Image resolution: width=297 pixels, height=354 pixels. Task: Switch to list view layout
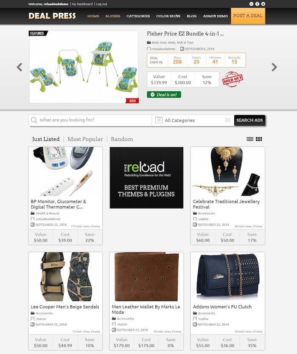pyautogui.click(x=250, y=139)
